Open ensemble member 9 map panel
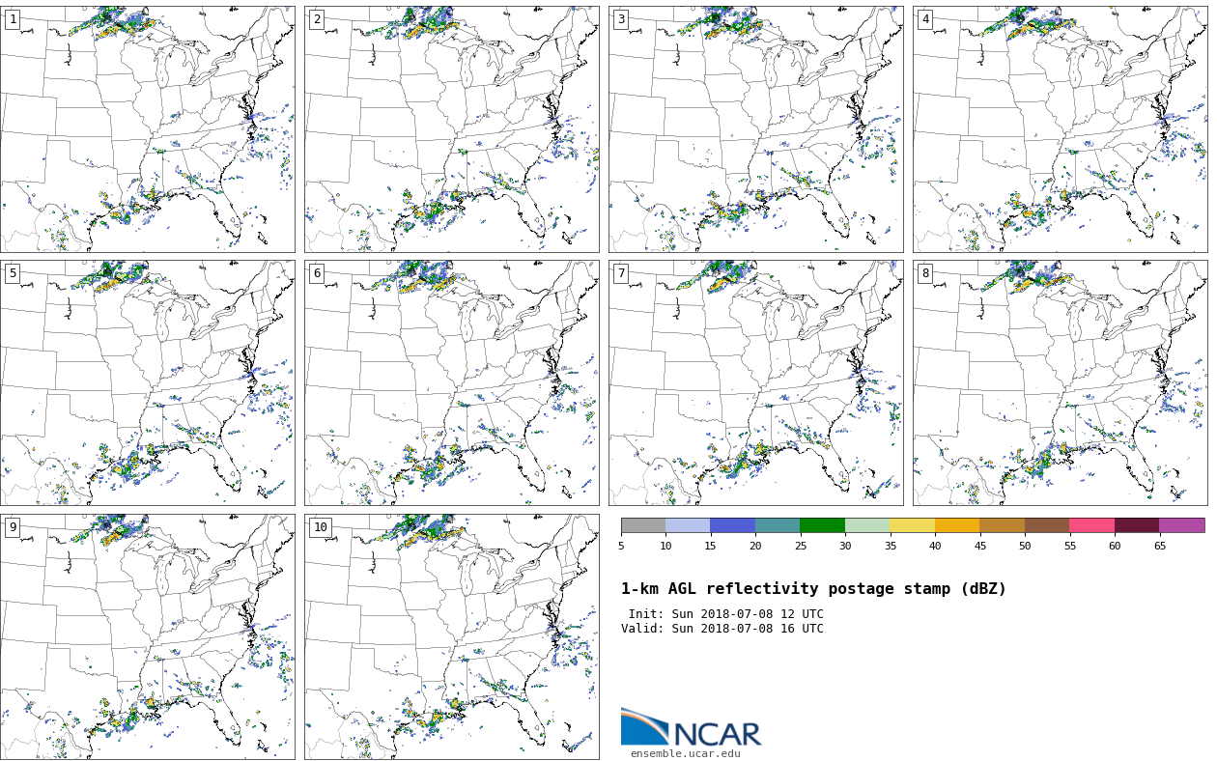This screenshot has height=761, width=1217. [x=147, y=636]
